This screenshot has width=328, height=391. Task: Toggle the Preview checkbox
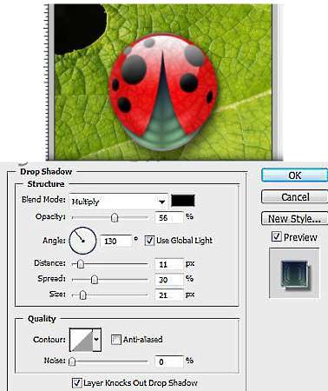click(277, 236)
